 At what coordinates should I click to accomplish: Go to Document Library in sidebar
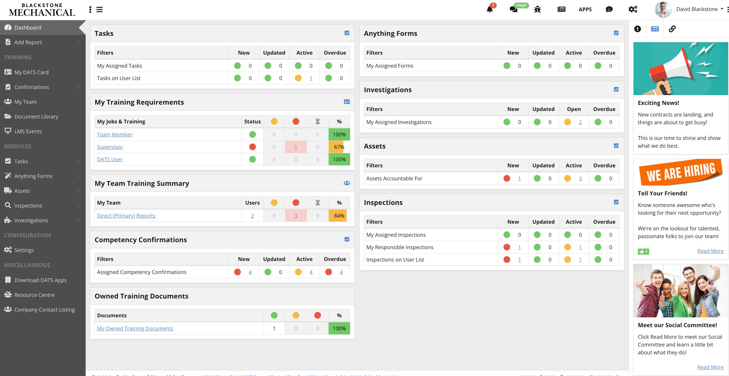pyautogui.click(x=36, y=116)
